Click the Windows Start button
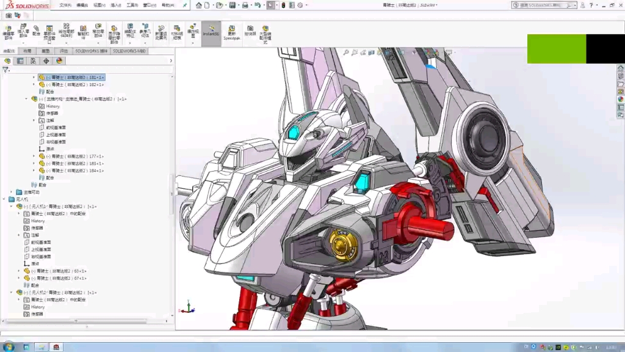 pyautogui.click(x=9, y=347)
